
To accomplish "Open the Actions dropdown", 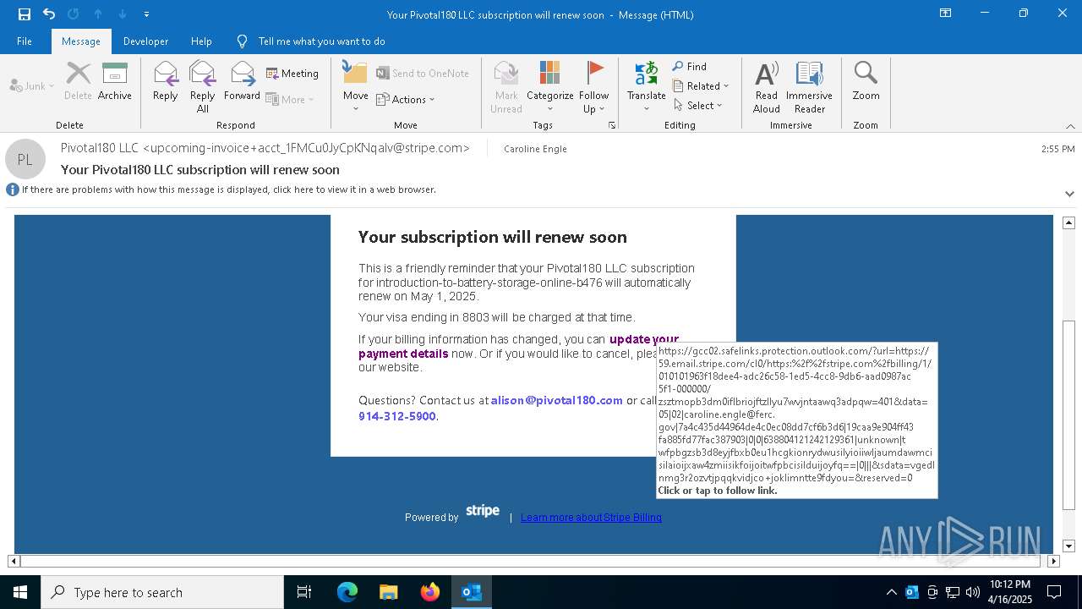I will pyautogui.click(x=406, y=99).
